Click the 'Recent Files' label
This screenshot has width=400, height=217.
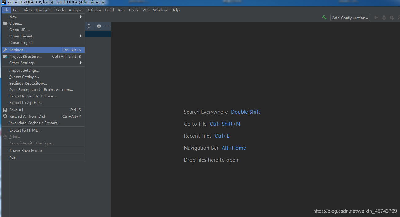pos(198,136)
